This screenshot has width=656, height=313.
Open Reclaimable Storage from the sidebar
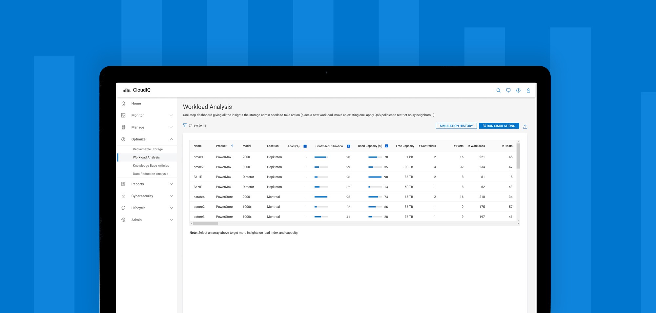click(148, 149)
